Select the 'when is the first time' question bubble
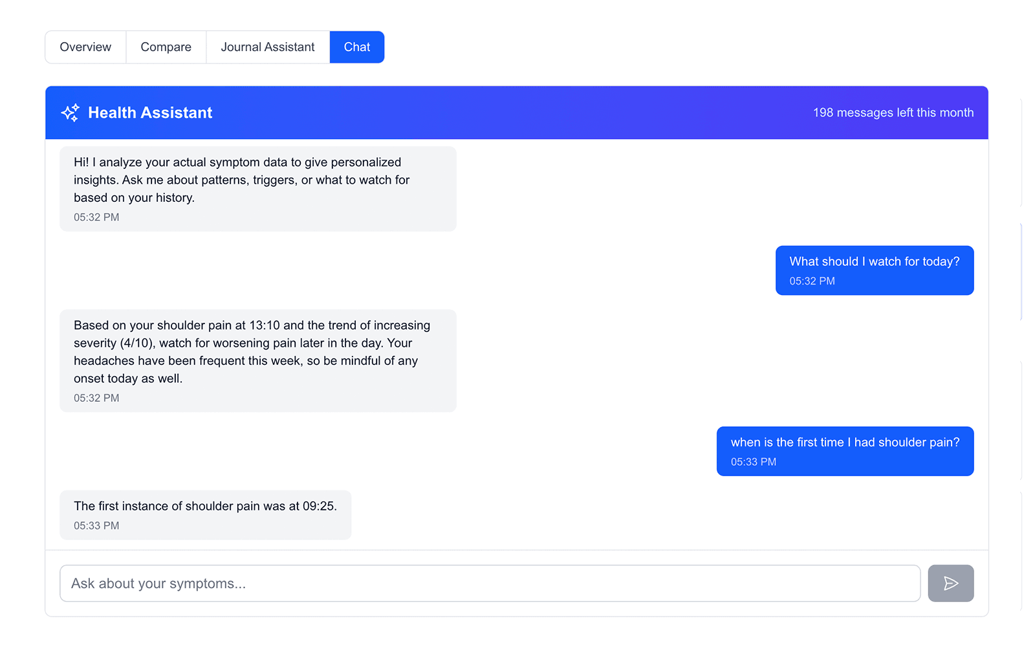This screenshot has height=647, width=1035. point(844,451)
